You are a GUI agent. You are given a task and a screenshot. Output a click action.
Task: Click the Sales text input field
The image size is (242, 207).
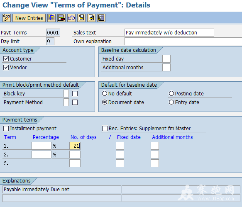tap(169, 32)
